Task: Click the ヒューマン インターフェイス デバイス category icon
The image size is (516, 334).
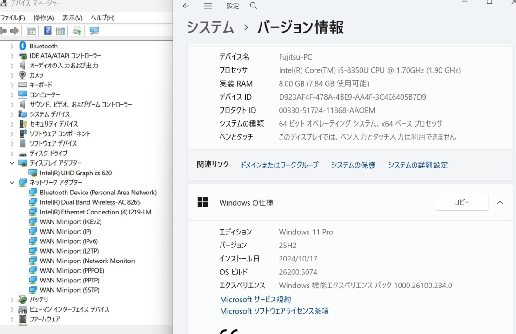Action: [x=22, y=309]
